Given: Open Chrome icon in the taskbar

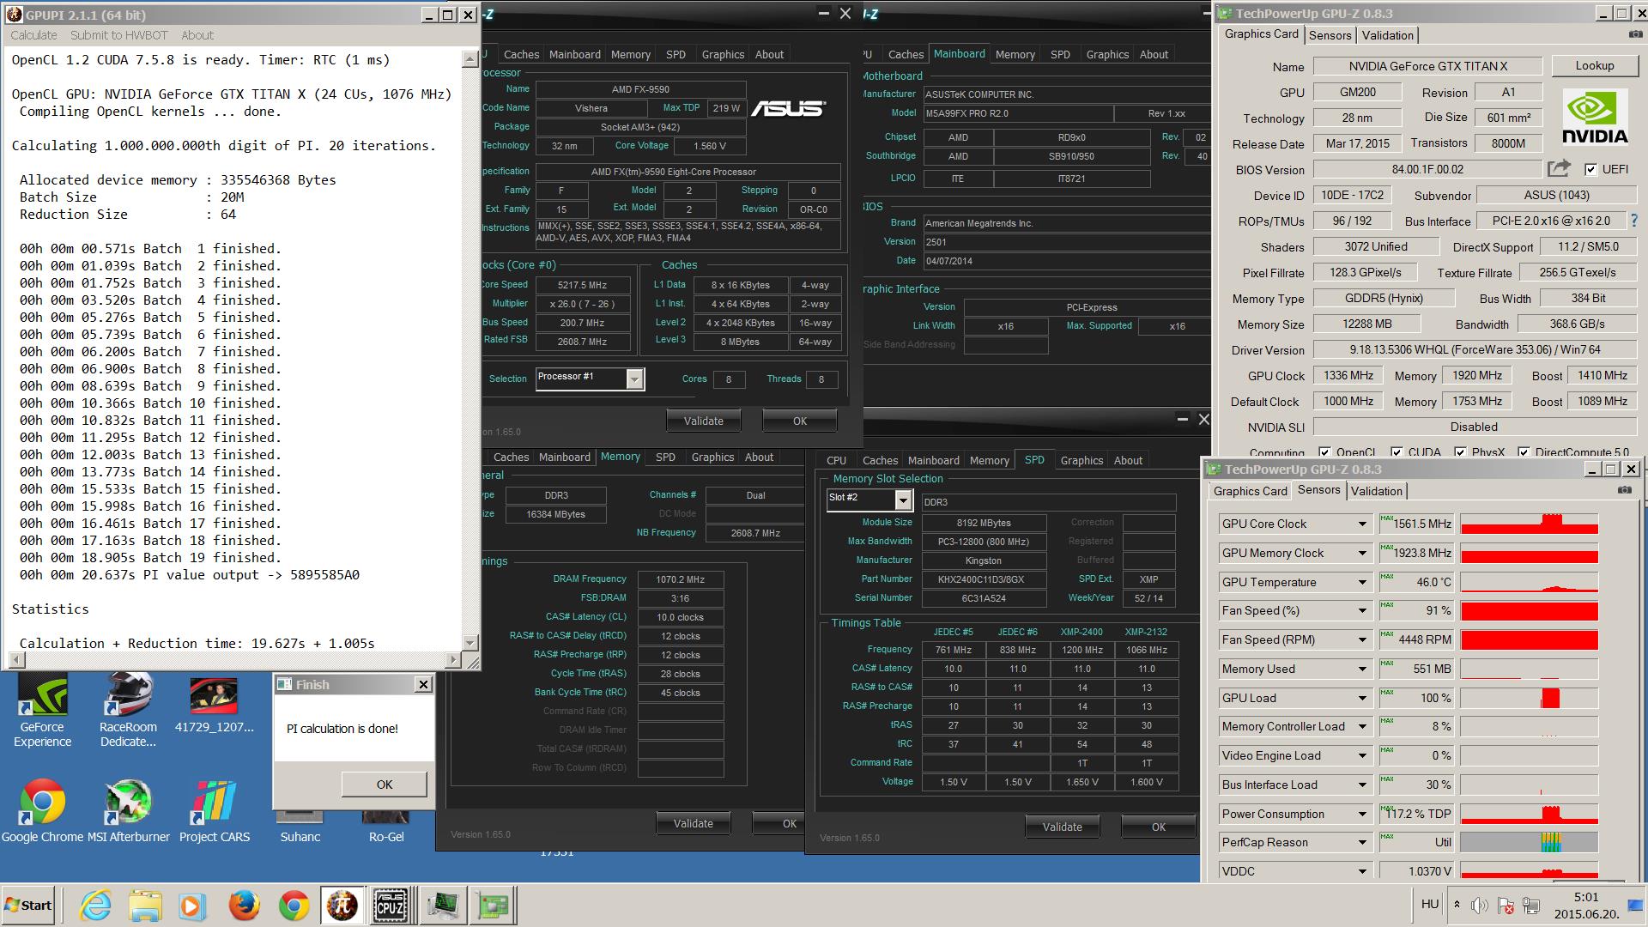Looking at the screenshot, I should (294, 906).
